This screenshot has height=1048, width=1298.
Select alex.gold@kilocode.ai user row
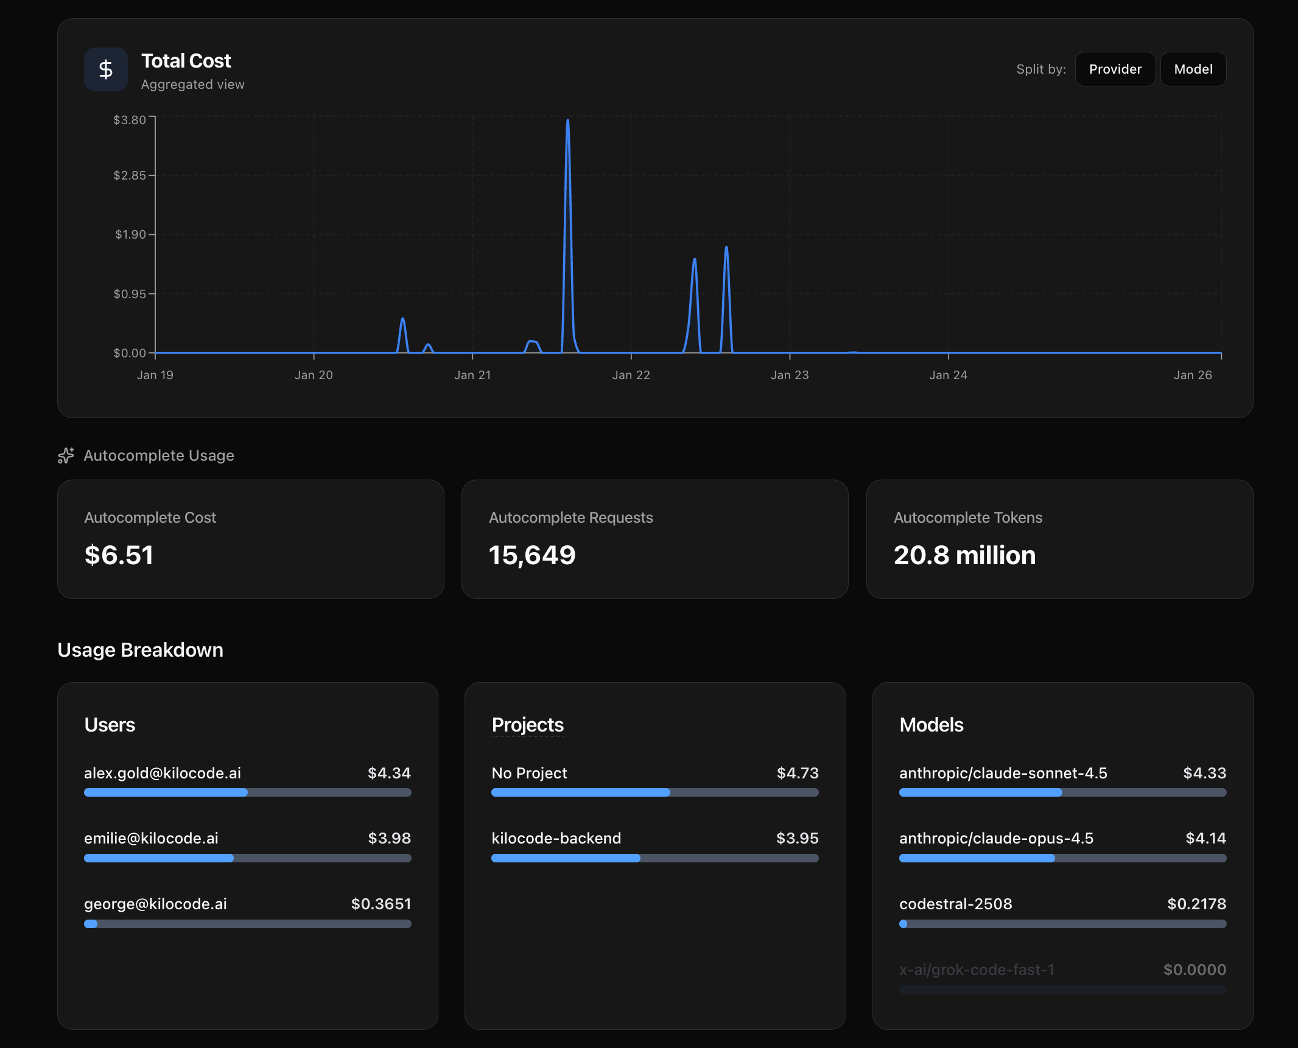[x=163, y=773]
